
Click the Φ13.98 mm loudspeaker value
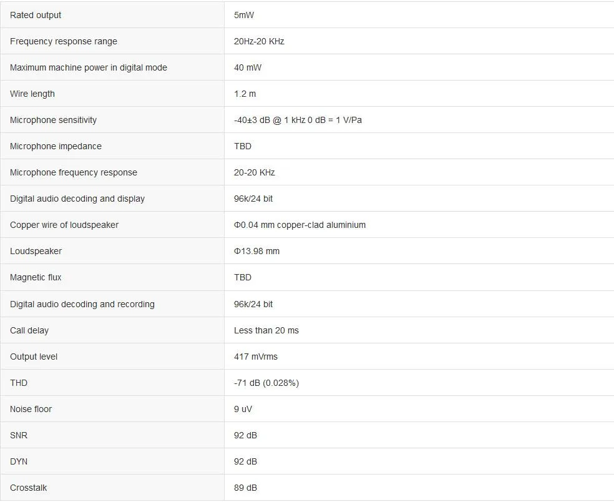[x=256, y=251]
